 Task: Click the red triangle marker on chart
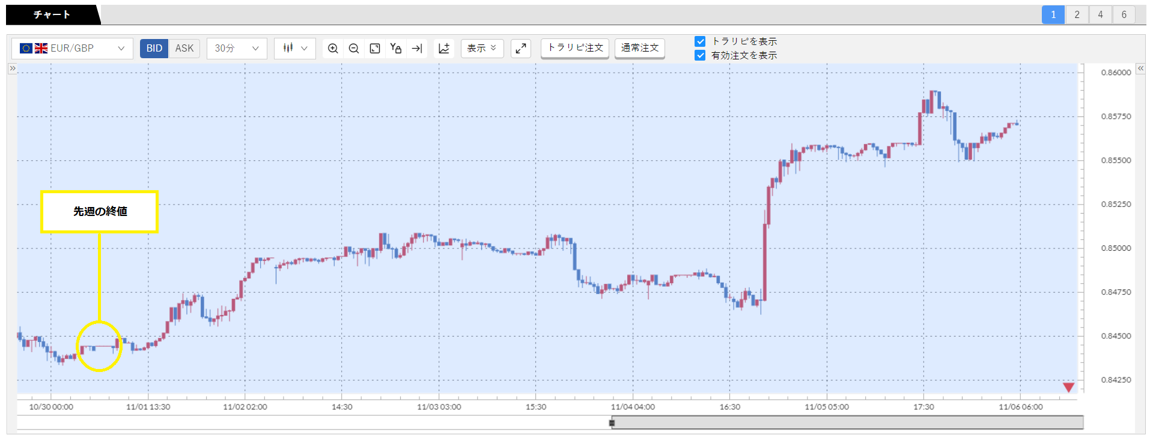click(1068, 387)
